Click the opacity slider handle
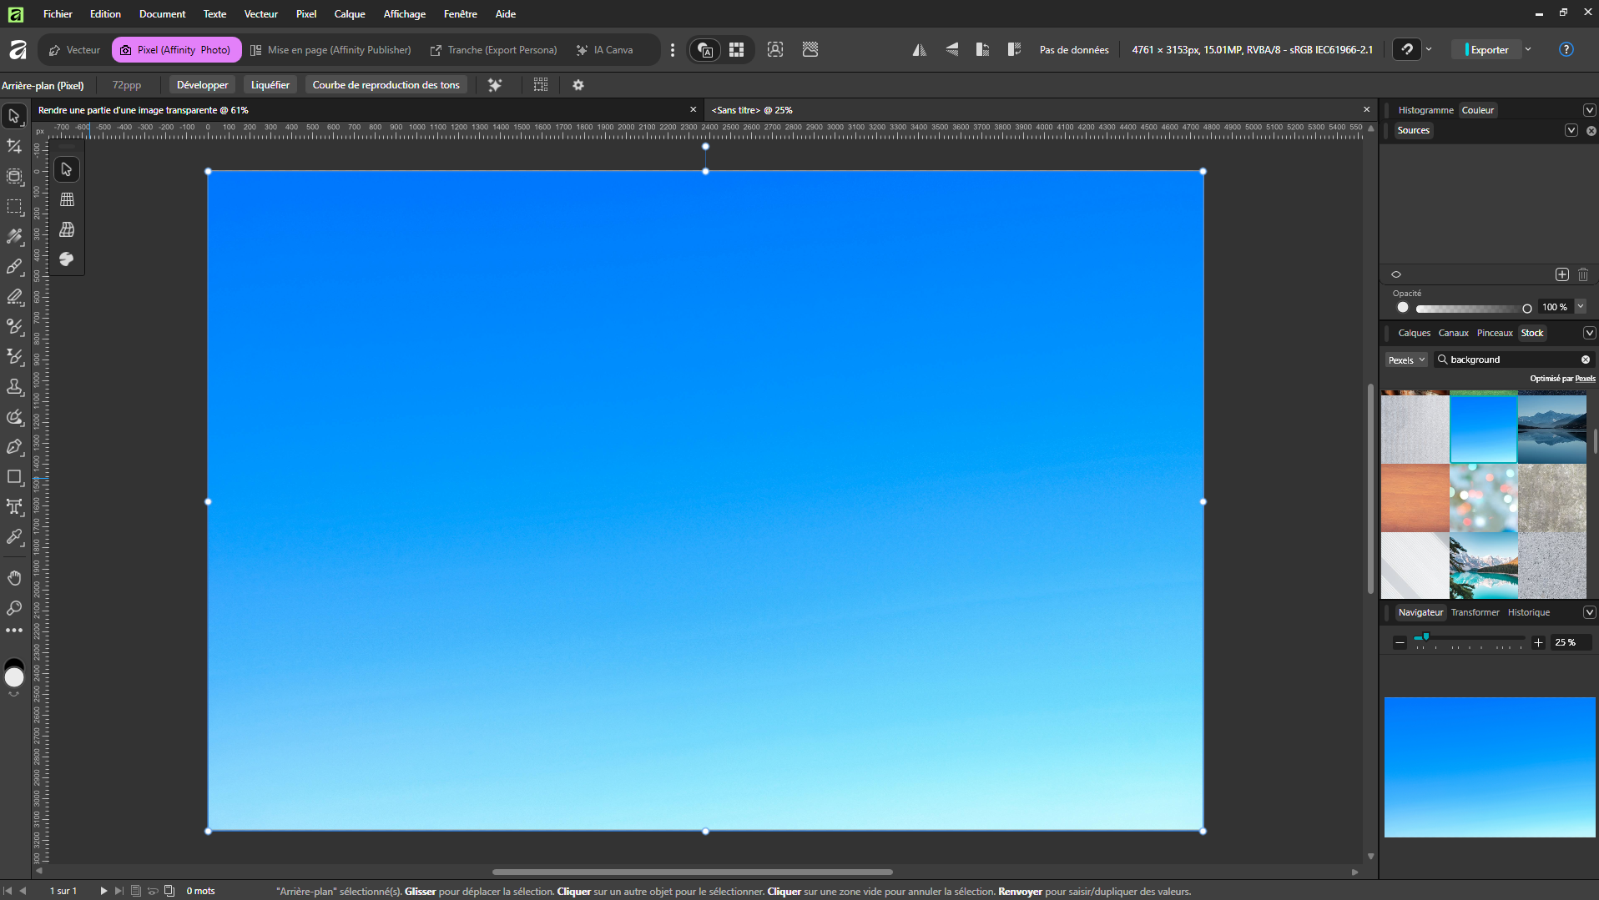Screen dimensions: 1599x900 click(1526, 308)
